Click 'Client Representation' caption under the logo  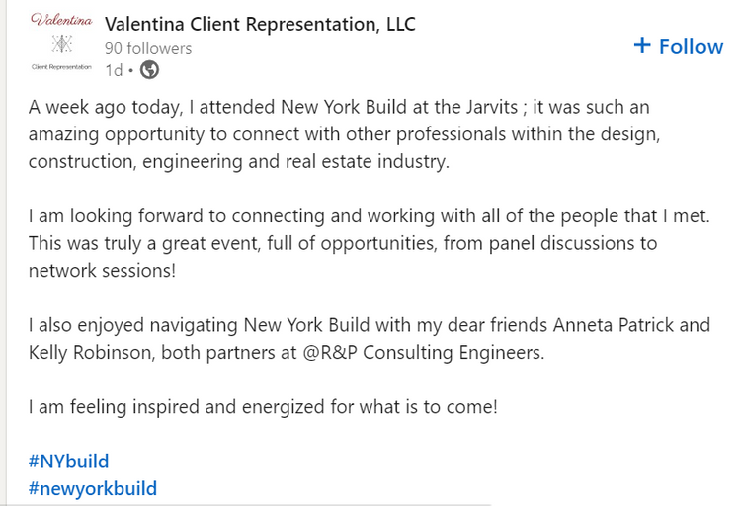point(61,67)
